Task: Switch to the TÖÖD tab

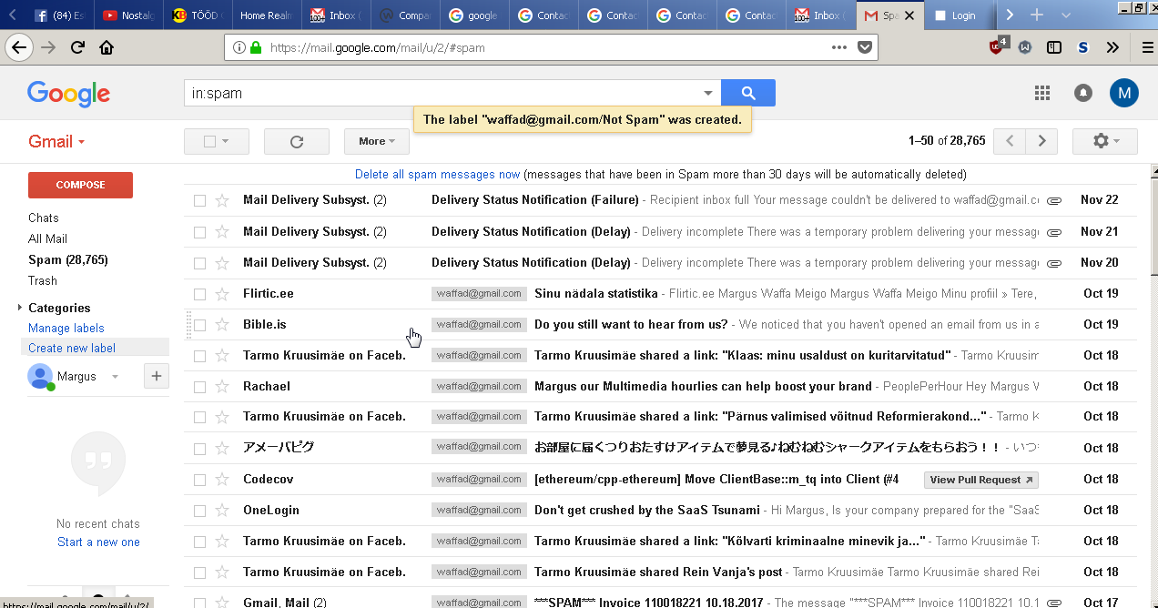Action: coord(197,15)
